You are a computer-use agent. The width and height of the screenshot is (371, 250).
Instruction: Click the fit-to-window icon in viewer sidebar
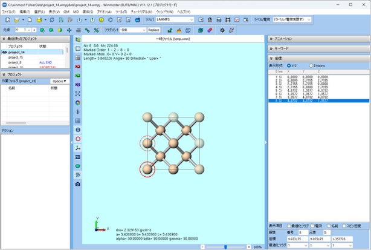pos(78,94)
